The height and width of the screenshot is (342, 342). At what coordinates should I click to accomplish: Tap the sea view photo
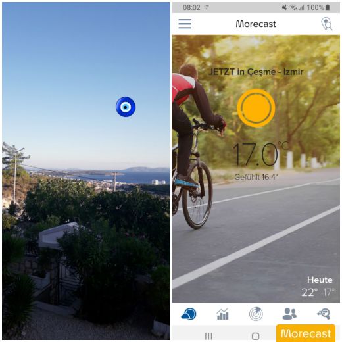coord(86,171)
